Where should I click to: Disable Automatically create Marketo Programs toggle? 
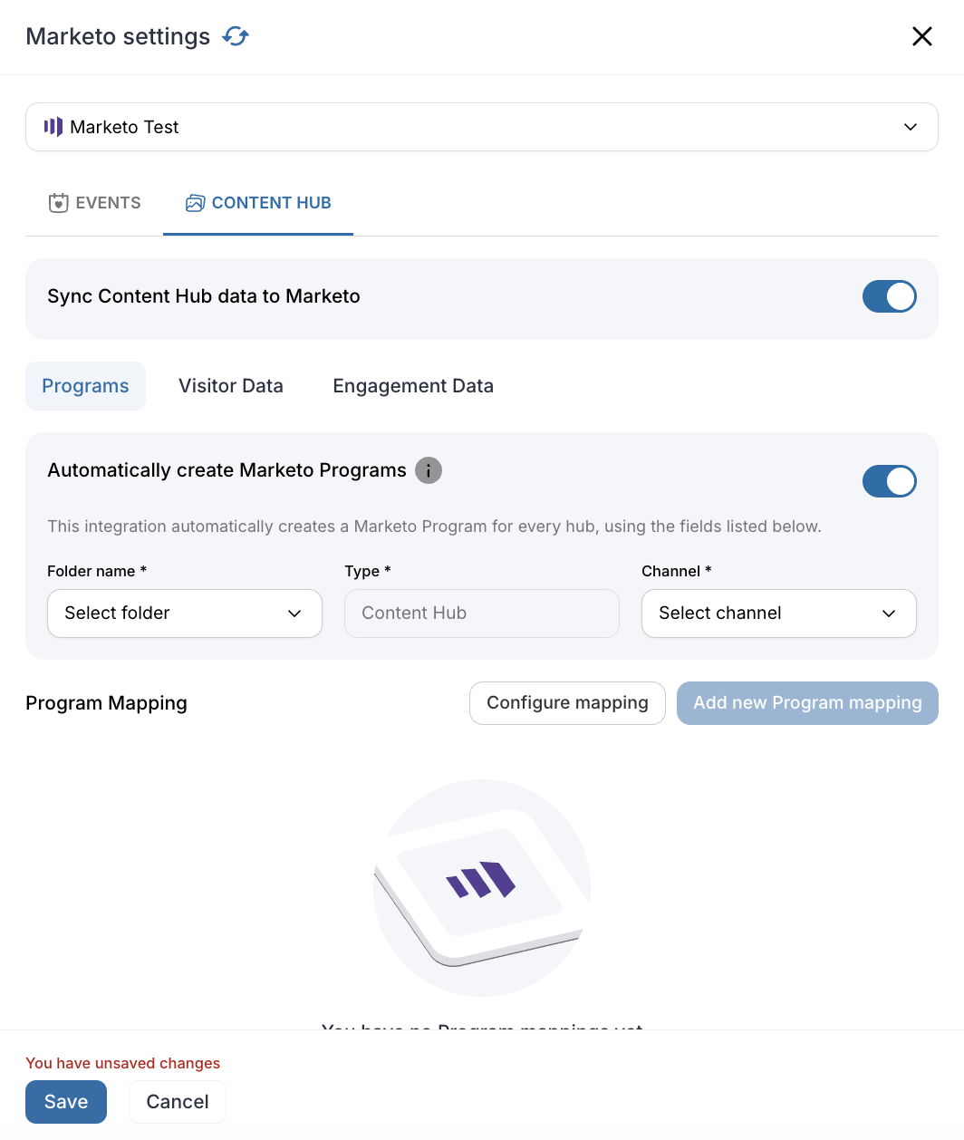click(889, 481)
